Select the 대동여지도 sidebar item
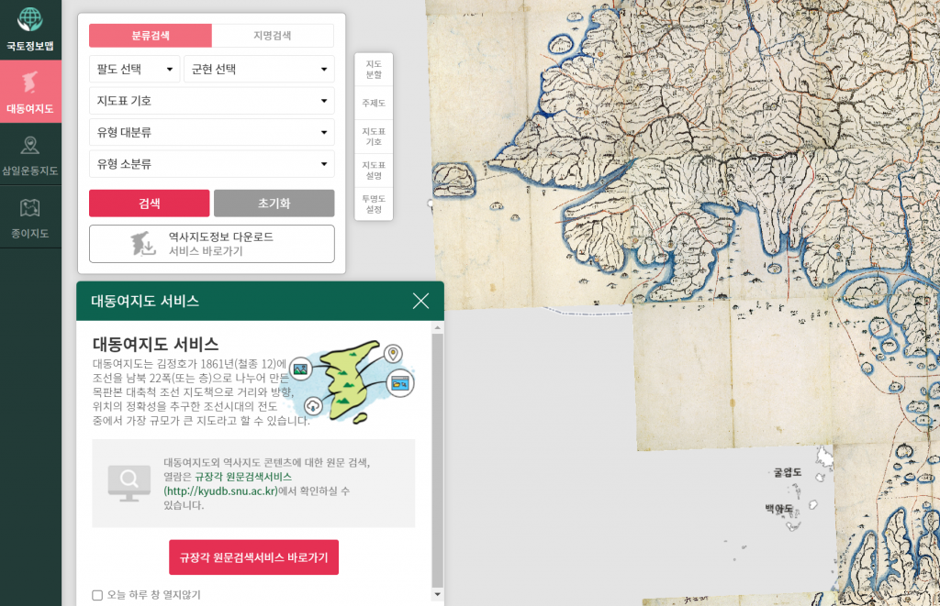Screen dimensions: 940x606 [x=30, y=92]
